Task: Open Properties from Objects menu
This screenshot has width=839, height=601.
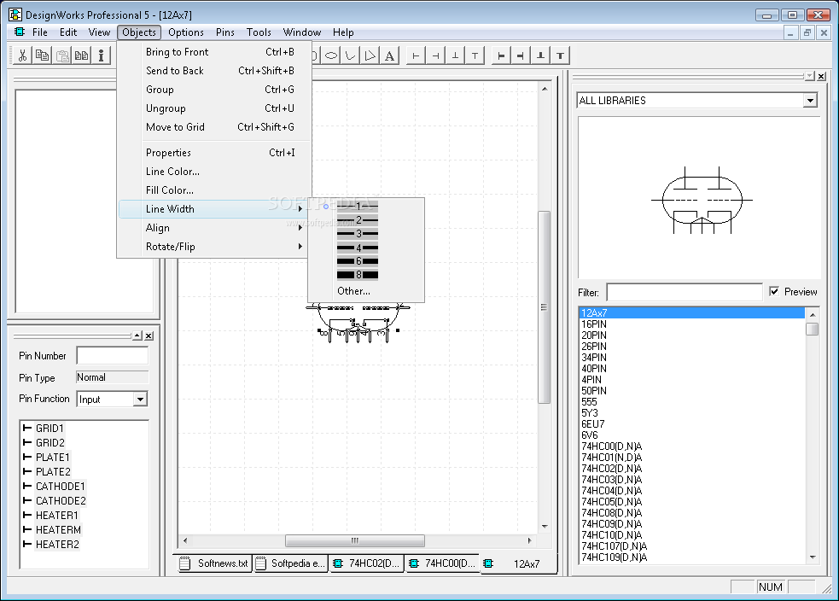Action: click(x=214, y=153)
